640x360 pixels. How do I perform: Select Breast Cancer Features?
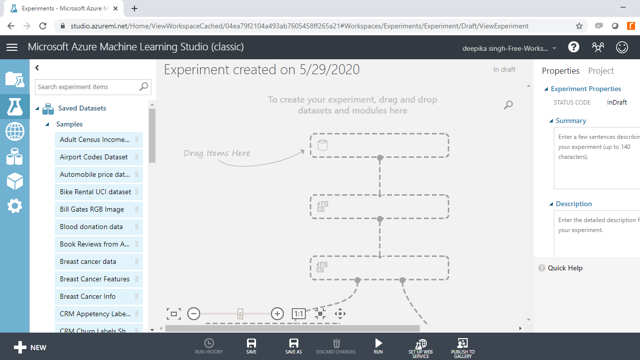(x=99, y=279)
